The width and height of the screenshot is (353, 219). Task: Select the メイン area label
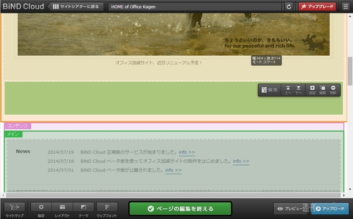pyautogui.click(x=14, y=134)
